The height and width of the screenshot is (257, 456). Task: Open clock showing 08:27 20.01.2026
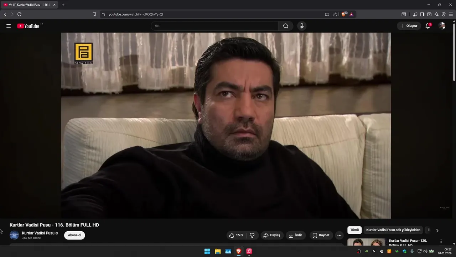pos(445,251)
